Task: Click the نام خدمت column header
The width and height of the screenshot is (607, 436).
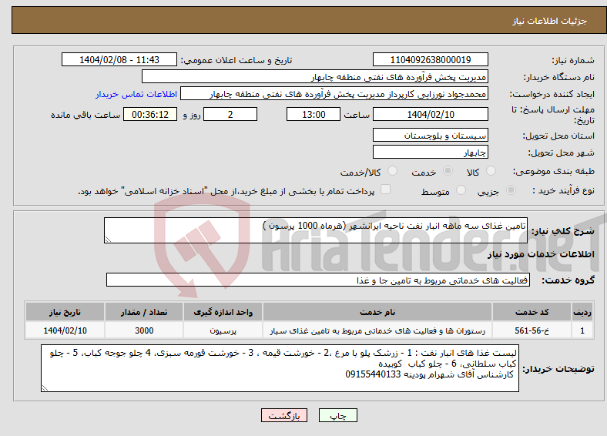Action: pyautogui.click(x=377, y=312)
